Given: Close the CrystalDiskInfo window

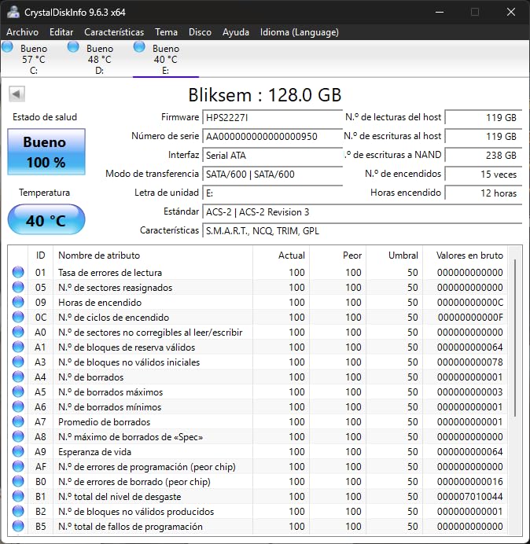Looking at the screenshot, I should point(510,12).
